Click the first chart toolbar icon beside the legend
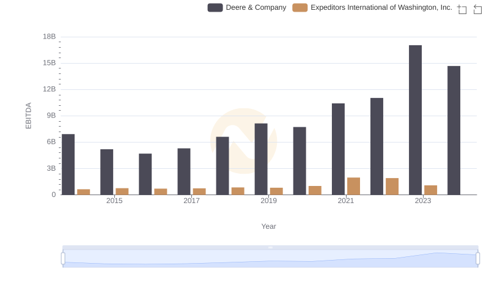The image size is (489, 282). (x=461, y=9)
